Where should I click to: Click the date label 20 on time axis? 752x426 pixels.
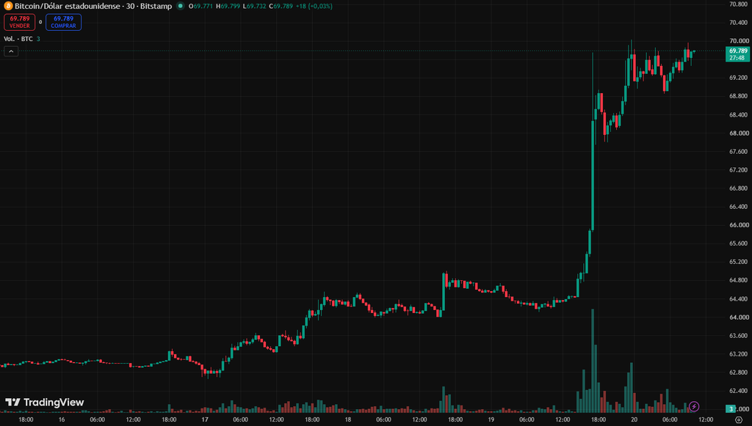(634, 420)
